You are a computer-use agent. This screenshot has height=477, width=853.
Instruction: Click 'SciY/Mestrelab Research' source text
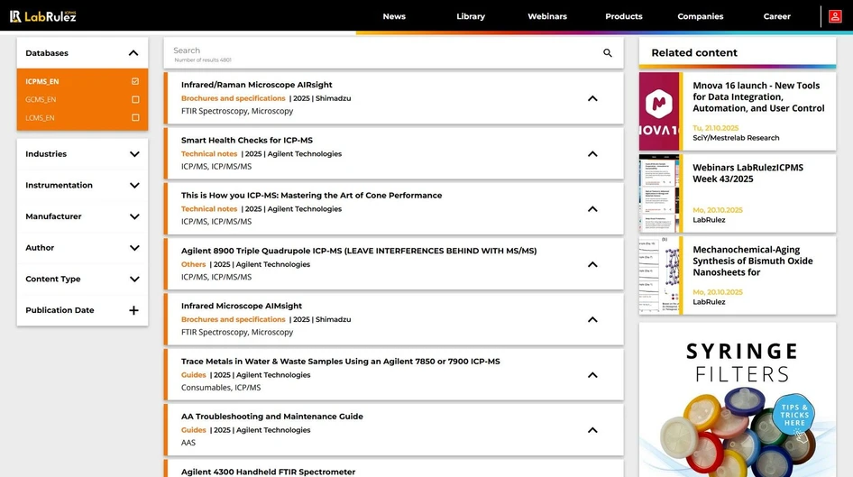(736, 138)
